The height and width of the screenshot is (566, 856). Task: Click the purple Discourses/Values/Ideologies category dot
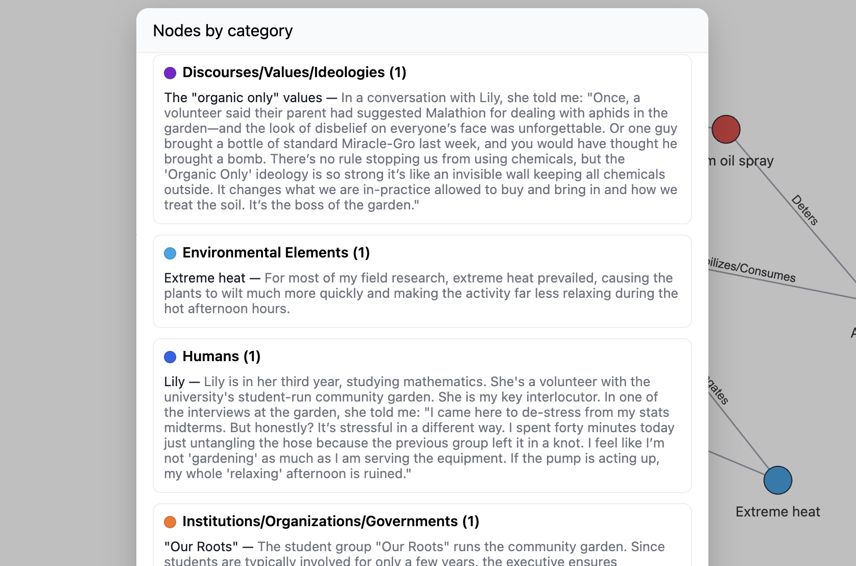170,73
